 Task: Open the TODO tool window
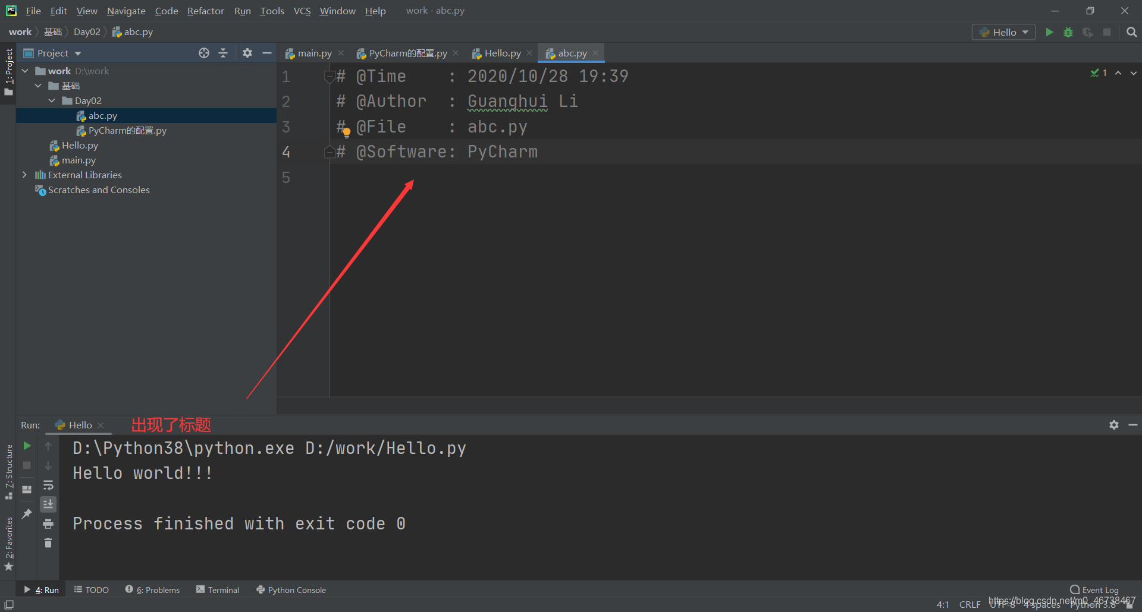tap(91, 589)
